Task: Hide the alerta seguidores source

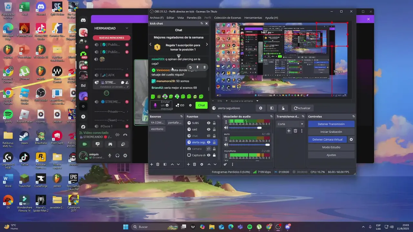Action: click(x=209, y=142)
